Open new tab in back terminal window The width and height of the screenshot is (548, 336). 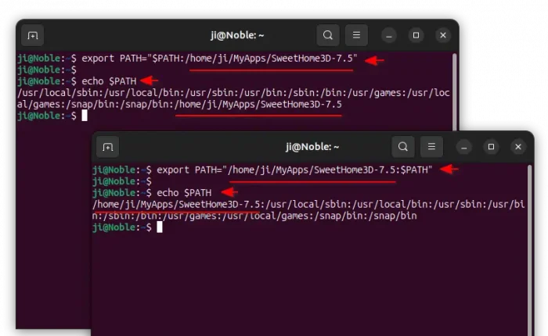[x=33, y=35]
